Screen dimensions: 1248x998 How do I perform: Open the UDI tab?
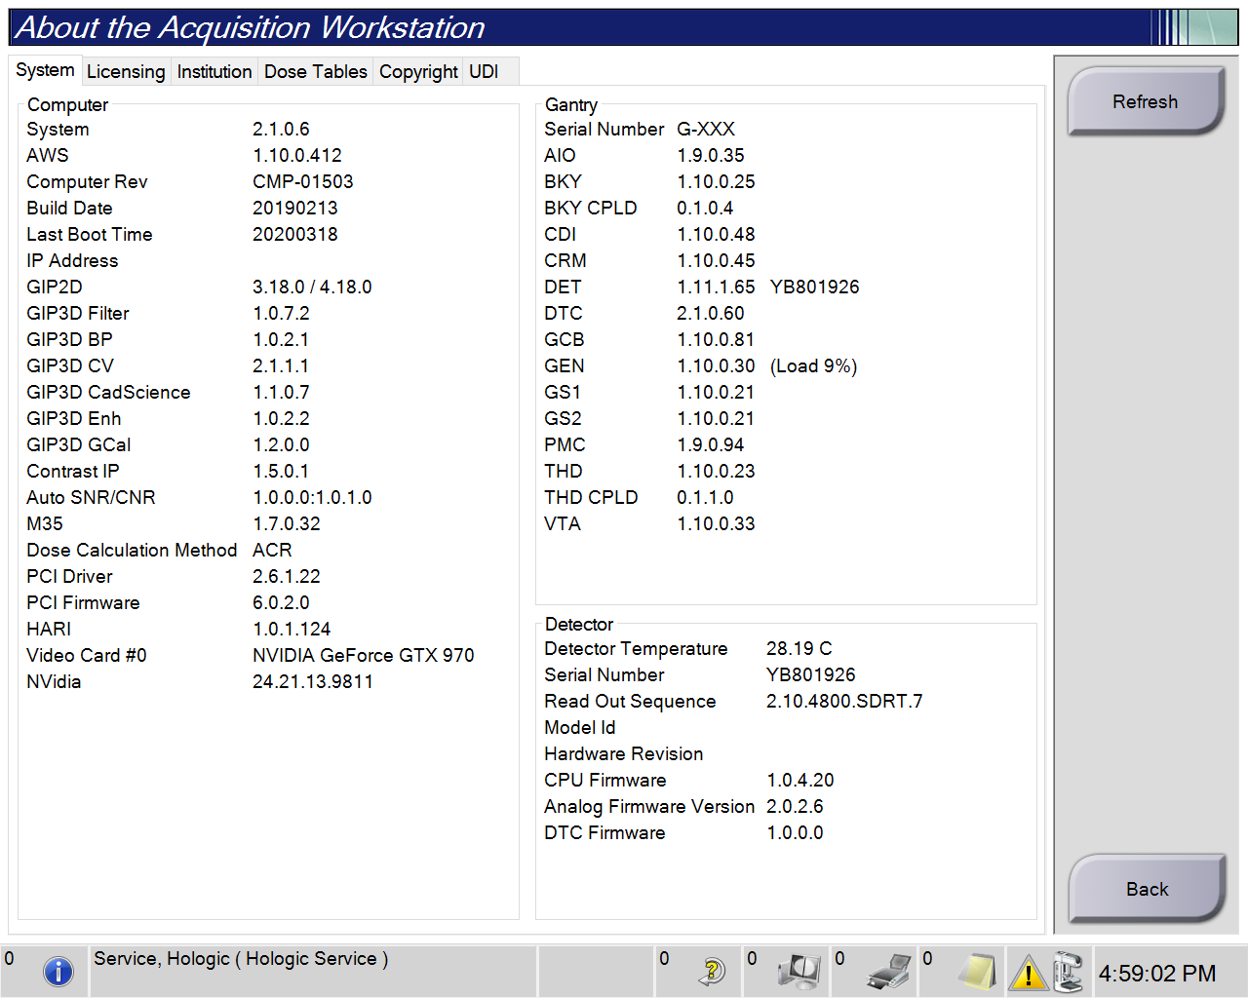point(484,72)
